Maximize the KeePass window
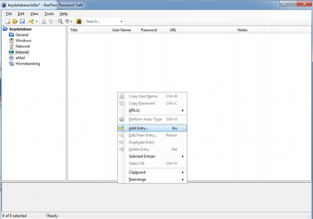Screen dimensions: 313x219 [x=293, y=4]
